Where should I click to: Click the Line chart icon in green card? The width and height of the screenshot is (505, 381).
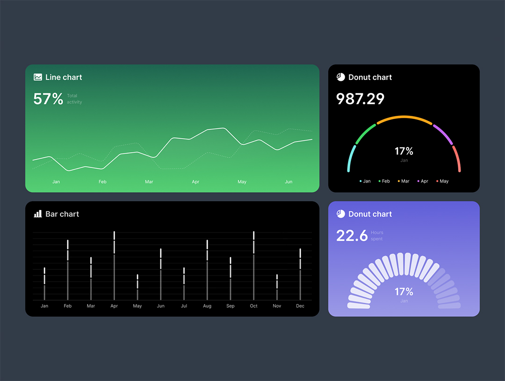coord(38,78)
